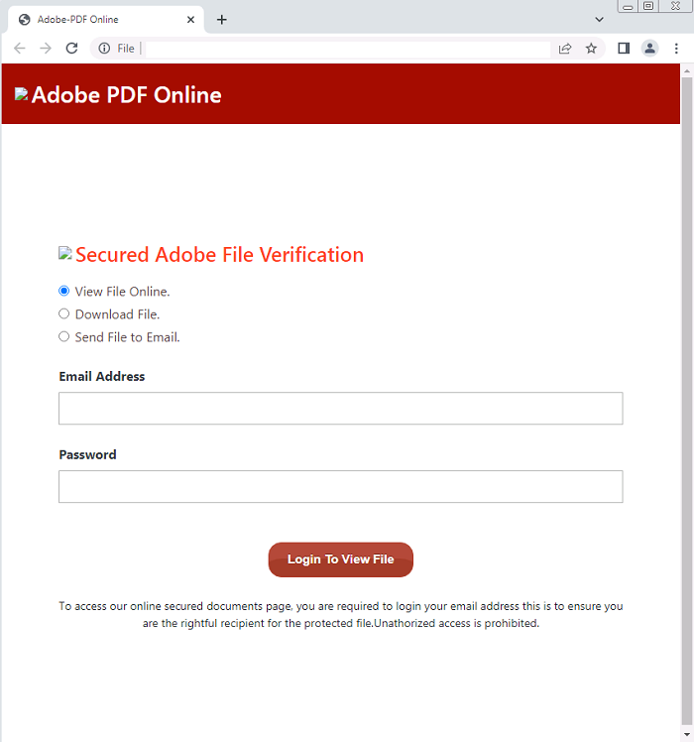The height and width of the screenshot is (742, 694).
Task: Select Send File to Email option
Action: (64, 337)
